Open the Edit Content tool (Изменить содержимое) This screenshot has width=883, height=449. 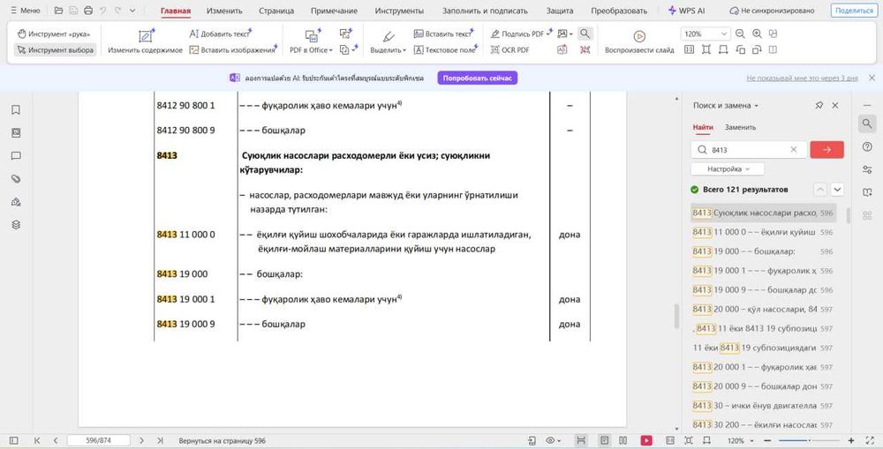[146, 42]
